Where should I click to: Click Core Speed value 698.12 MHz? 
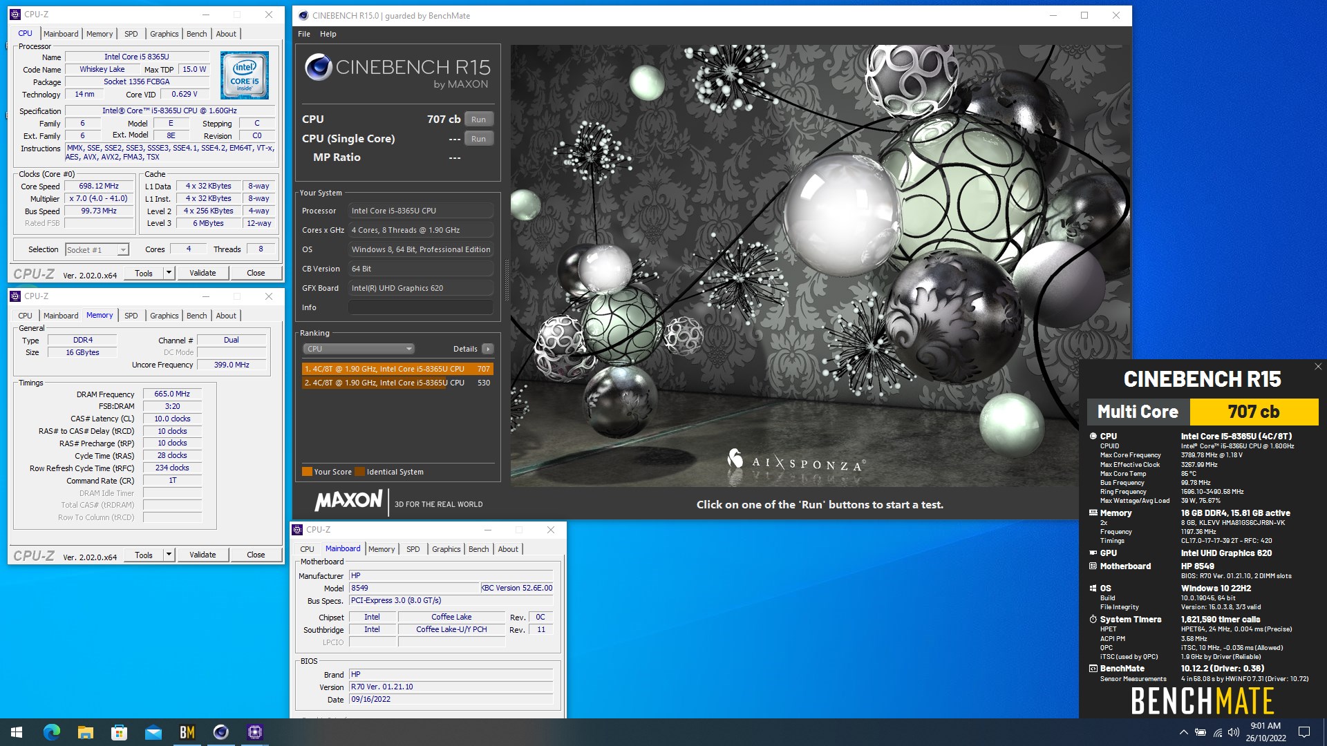pos(99,186)
